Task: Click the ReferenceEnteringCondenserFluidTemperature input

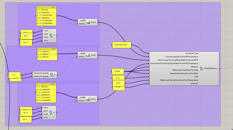Action: tap(179, 80)
